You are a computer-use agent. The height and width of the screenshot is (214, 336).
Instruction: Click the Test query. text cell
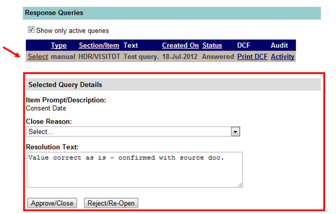tap(141, 57)
